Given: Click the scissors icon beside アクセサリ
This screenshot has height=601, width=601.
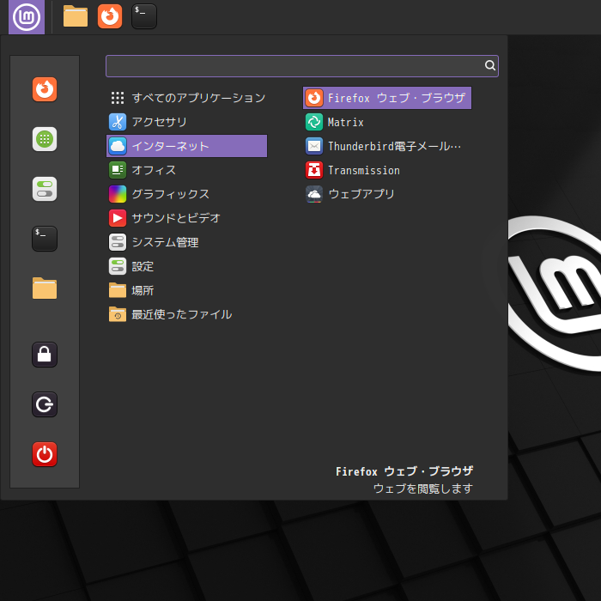Looking at the screenshot, I should coord(118,122).
